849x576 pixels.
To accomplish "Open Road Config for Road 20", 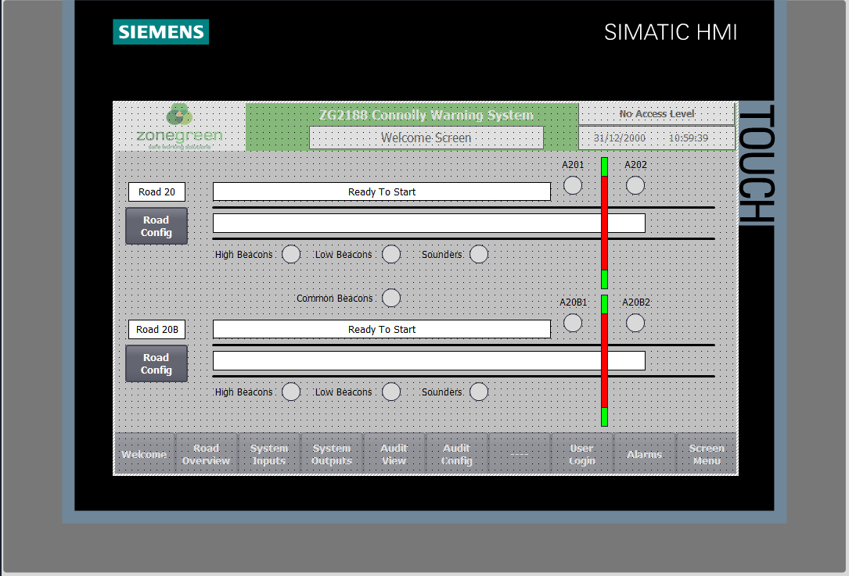I will point(156,226).
